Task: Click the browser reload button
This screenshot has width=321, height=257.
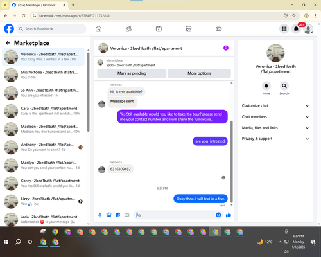Action: [x=24, y=15]
